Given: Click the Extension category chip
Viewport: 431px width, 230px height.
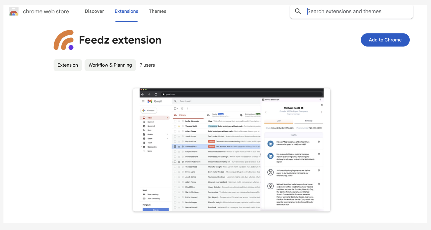Looking at the screenshot, I should click(68, 65).
